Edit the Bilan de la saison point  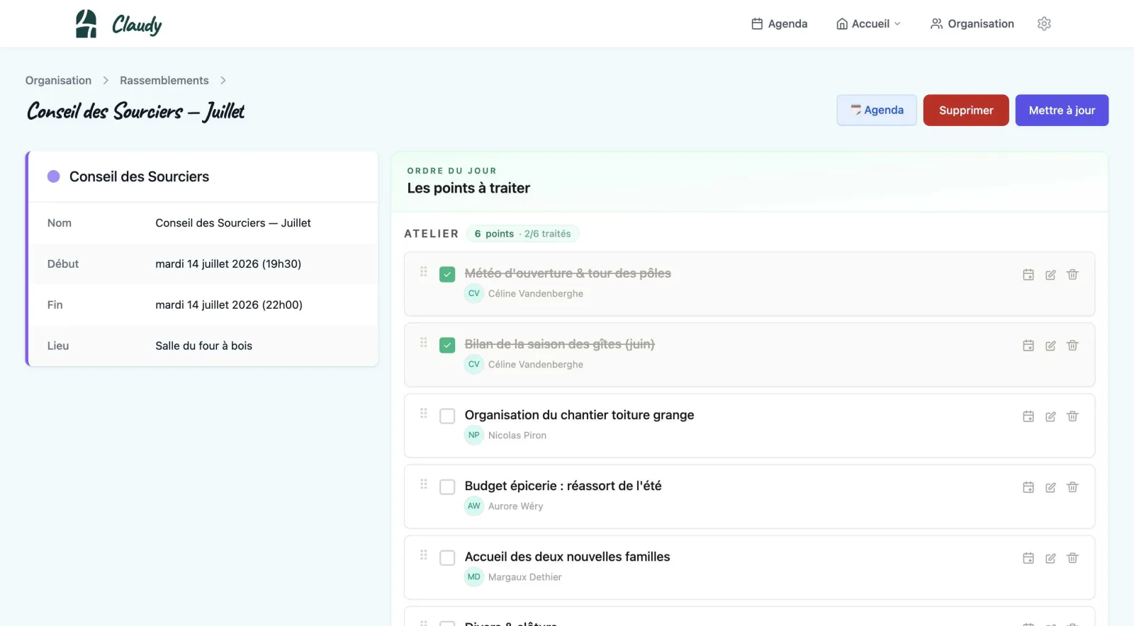click(1050, 346)
